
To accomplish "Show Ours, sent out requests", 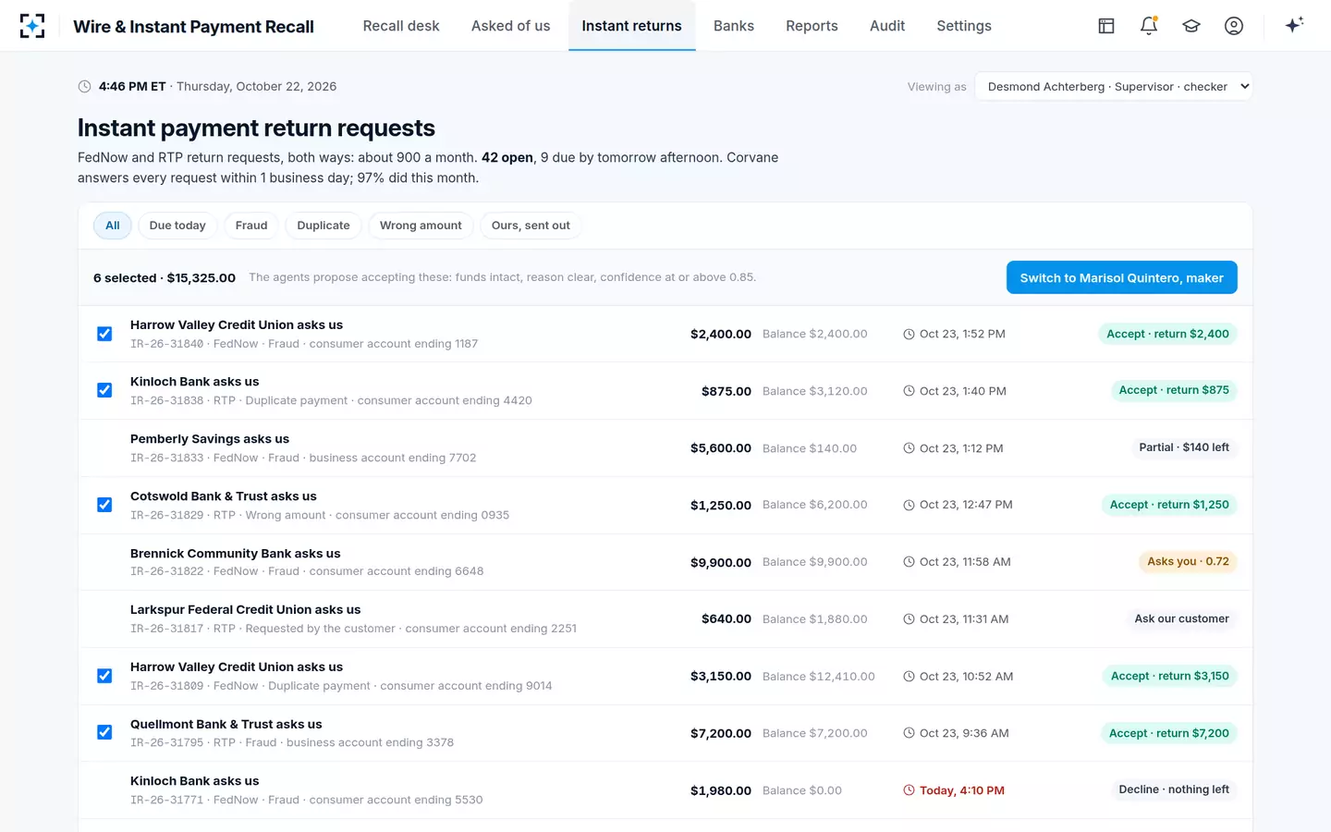I will [x=531, y=226].
